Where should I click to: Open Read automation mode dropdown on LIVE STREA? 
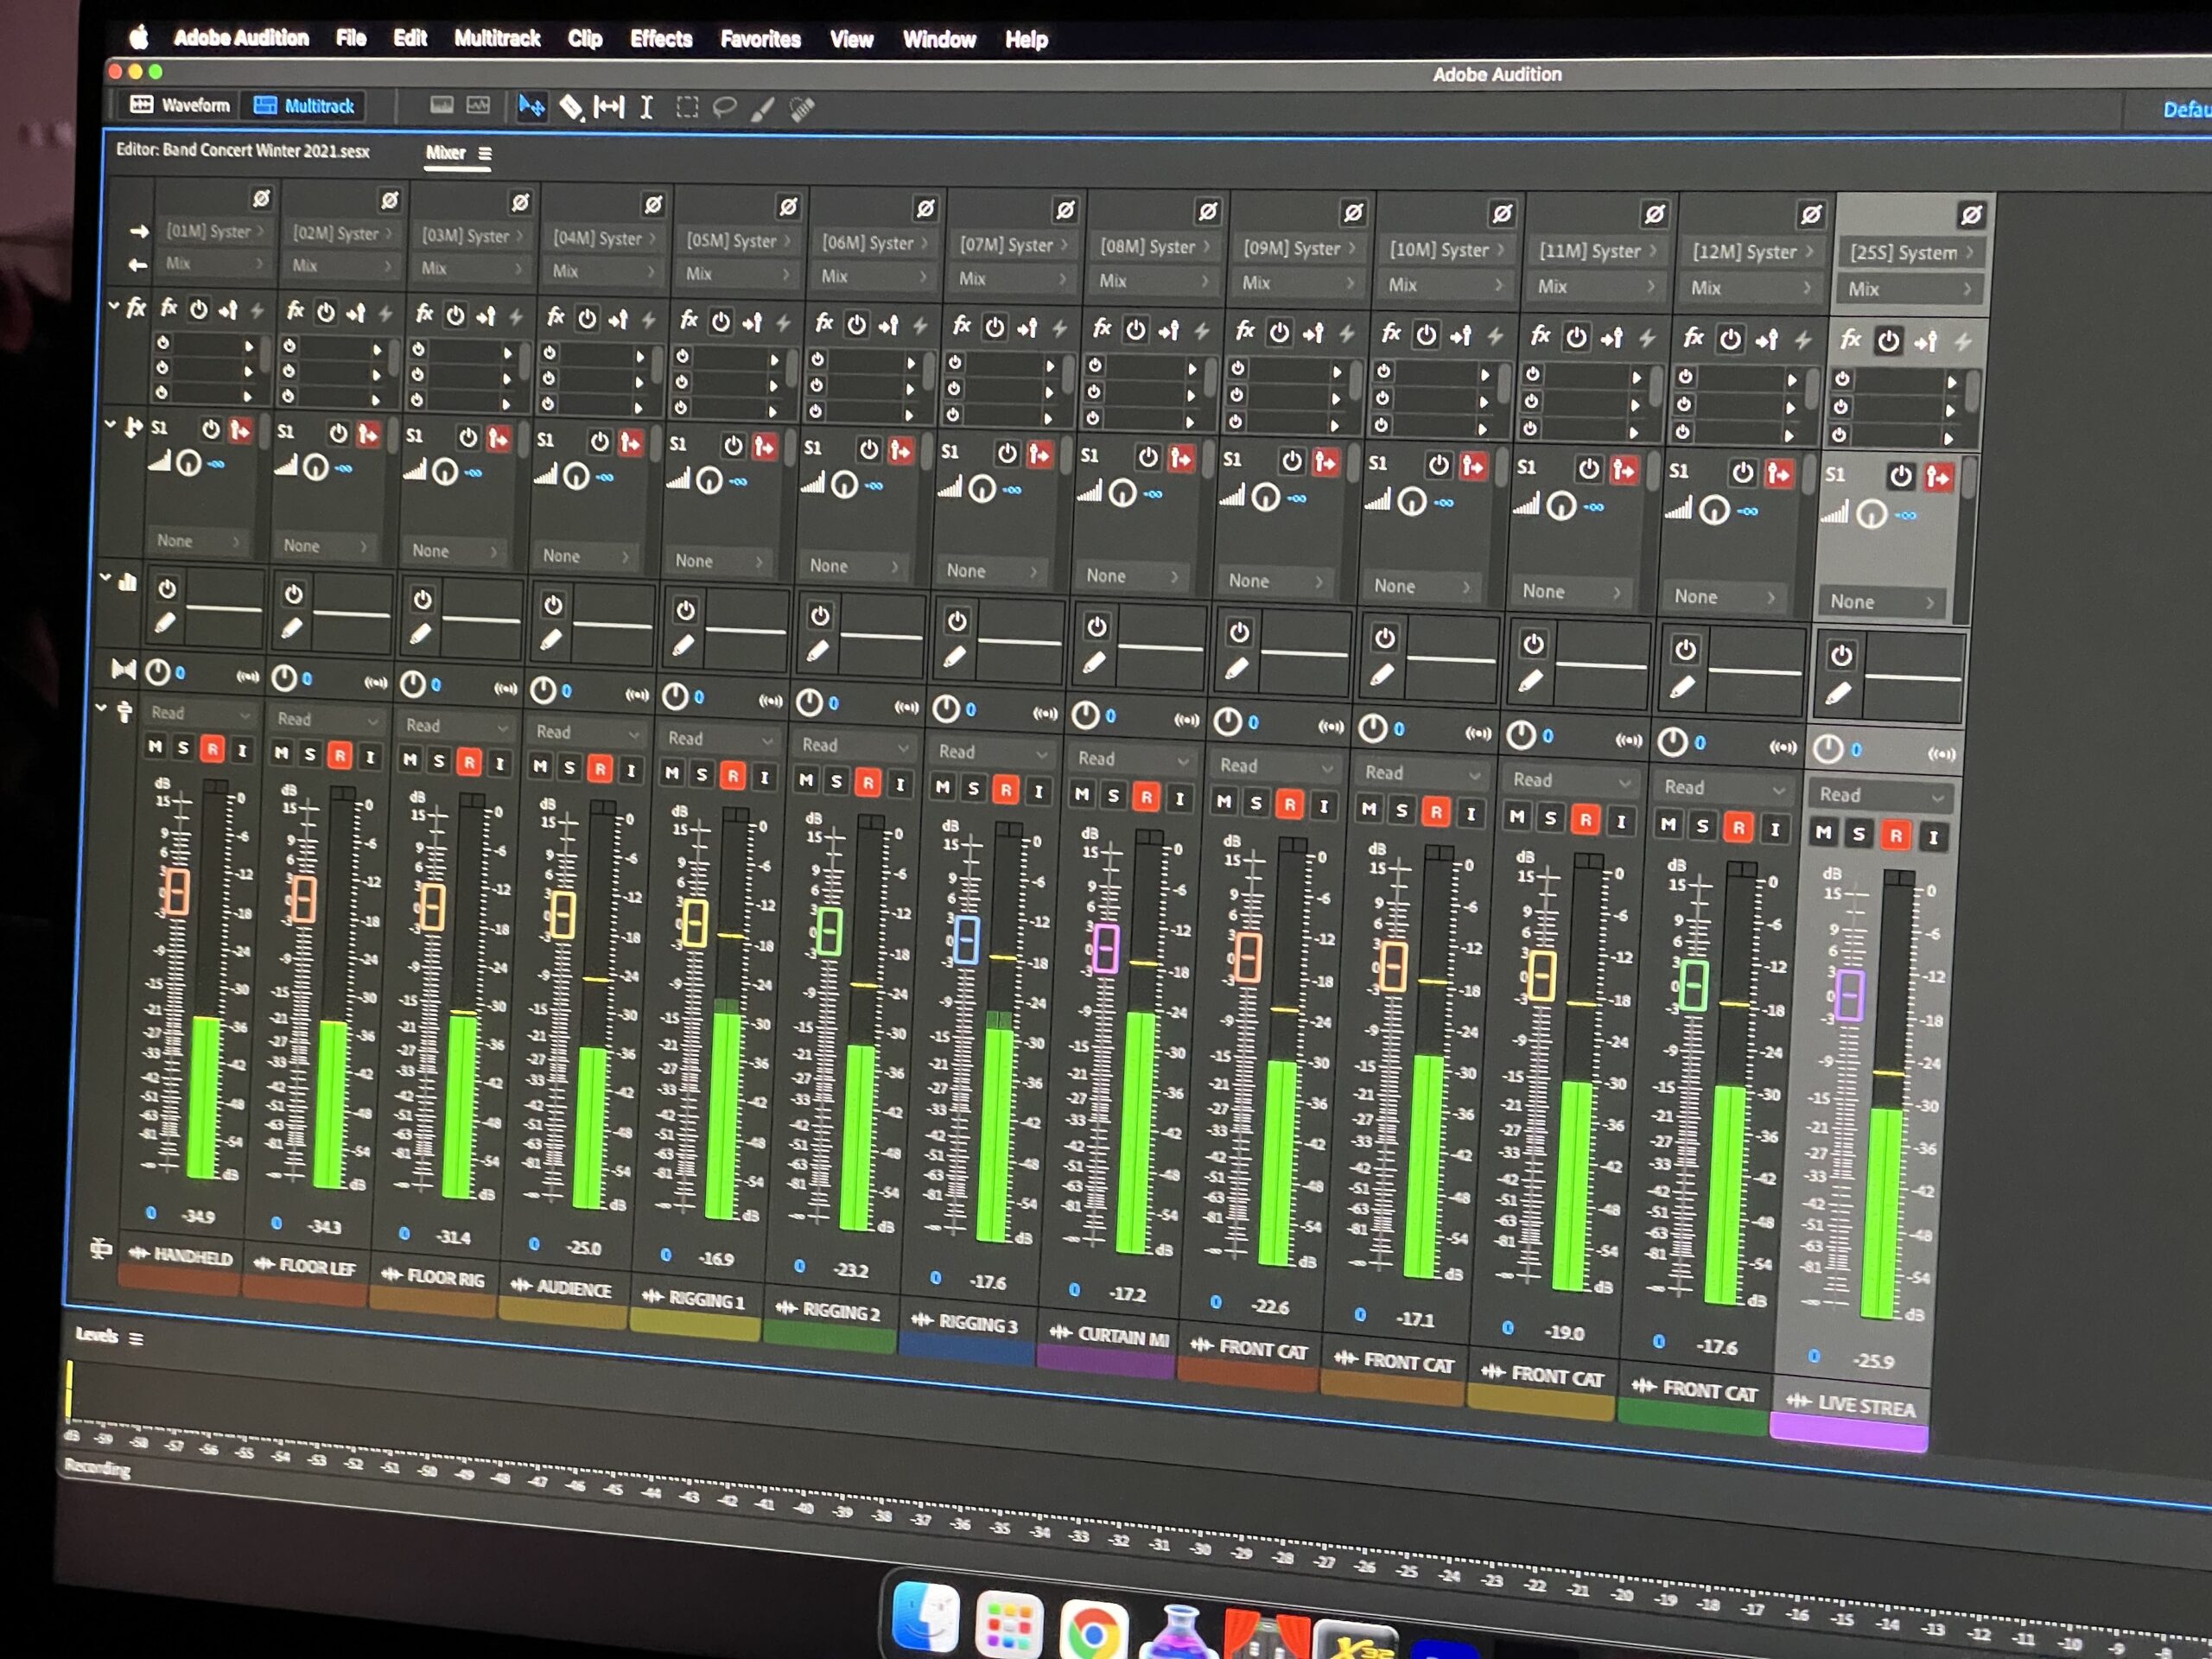click(x=1881, y=795)
